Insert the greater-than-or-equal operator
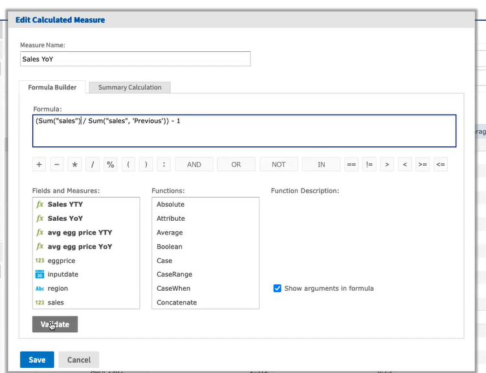This screenshot has height=373, width=486. coord(423,164)
